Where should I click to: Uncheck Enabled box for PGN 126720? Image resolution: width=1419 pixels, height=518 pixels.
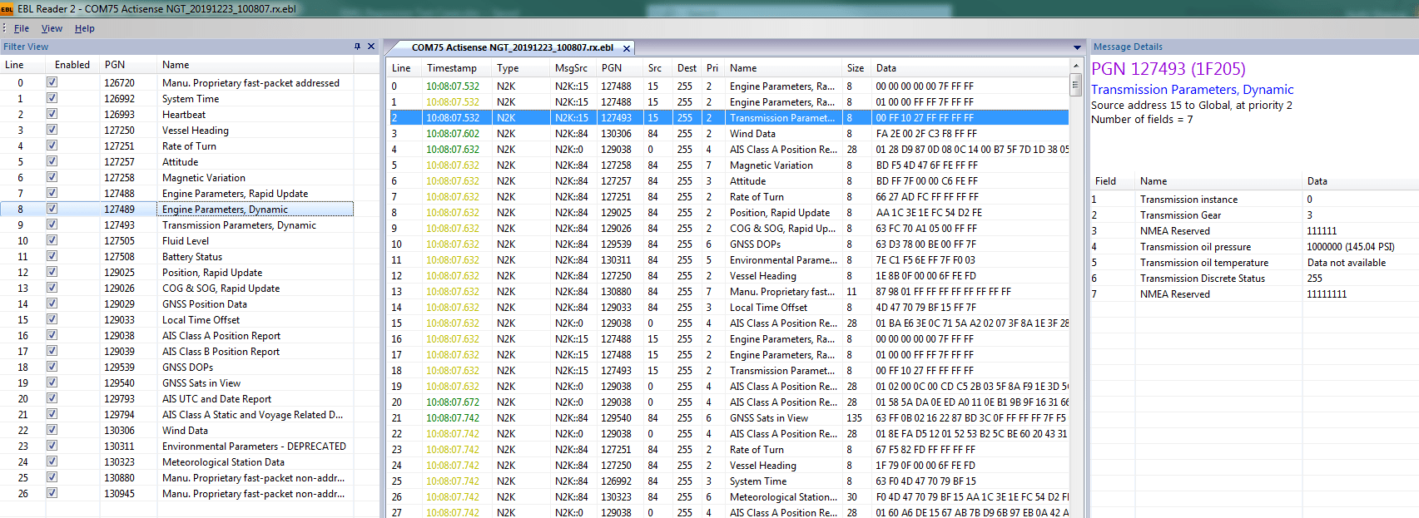pyautogui.click(x=52, y=82)
